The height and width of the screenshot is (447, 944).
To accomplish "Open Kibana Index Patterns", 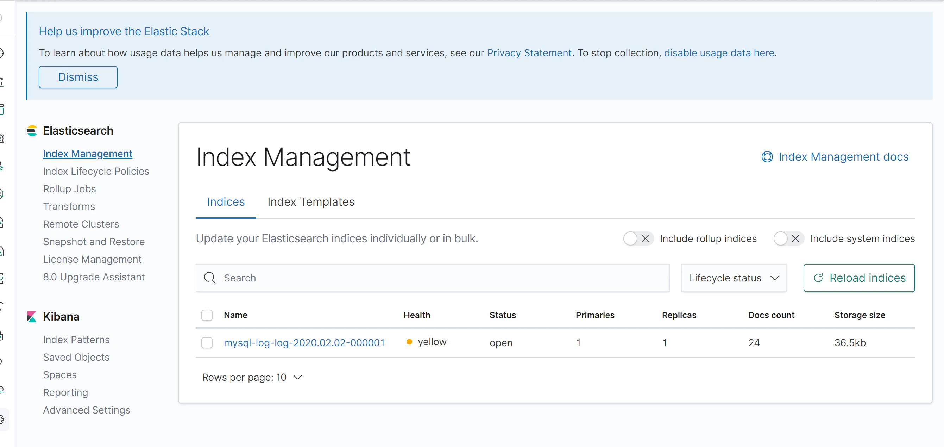I will click(x=76, y=340).
